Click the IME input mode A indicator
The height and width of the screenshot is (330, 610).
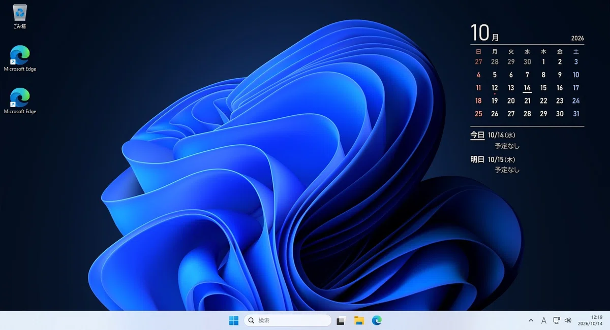[544, 320]
